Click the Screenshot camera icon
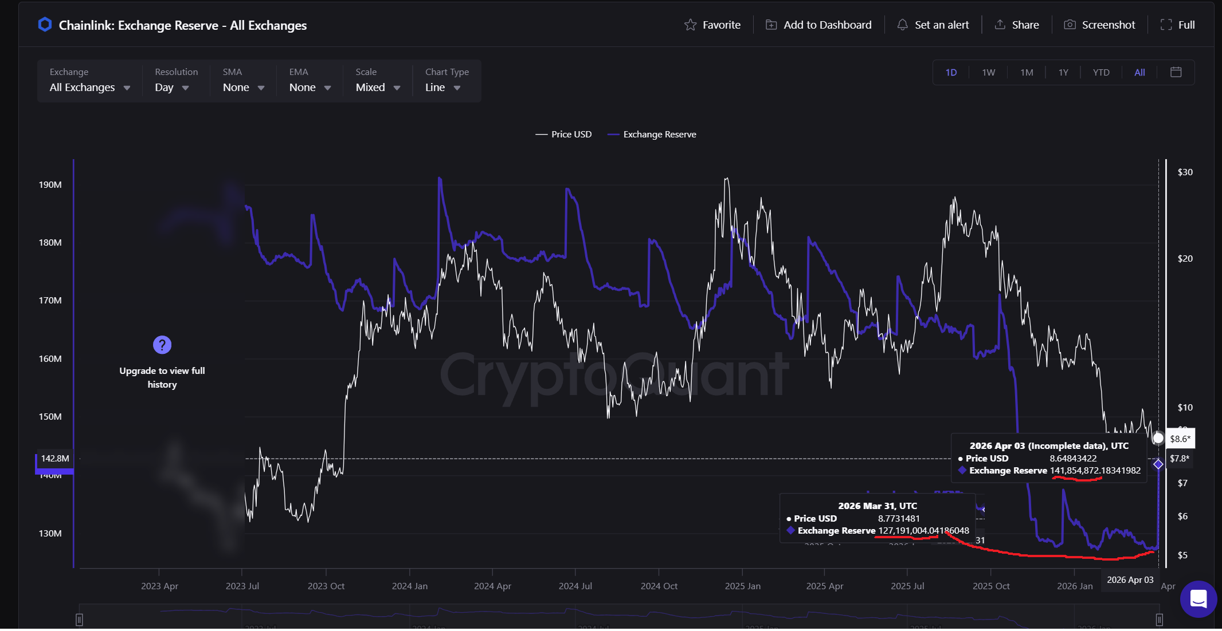The height and width of the screenshot is (631, 1222). [x=1070, y=25]
